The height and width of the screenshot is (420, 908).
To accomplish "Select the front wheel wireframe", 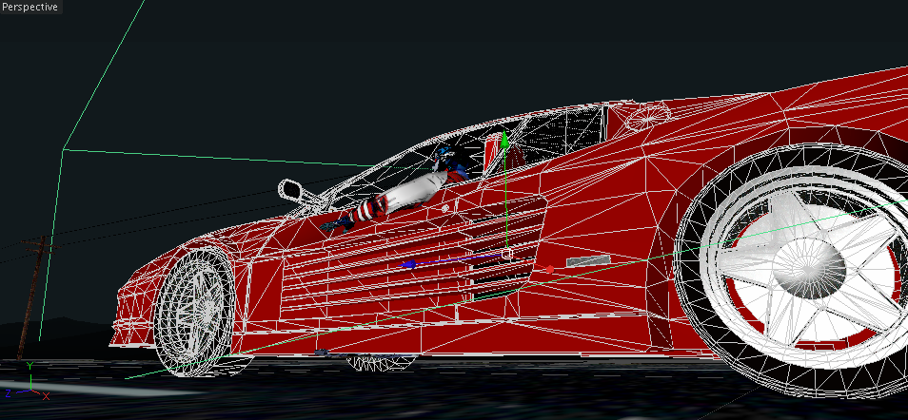I will (195, 314).
